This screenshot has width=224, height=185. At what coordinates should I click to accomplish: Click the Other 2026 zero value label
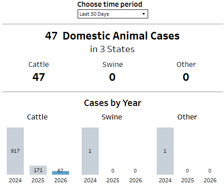210,171
